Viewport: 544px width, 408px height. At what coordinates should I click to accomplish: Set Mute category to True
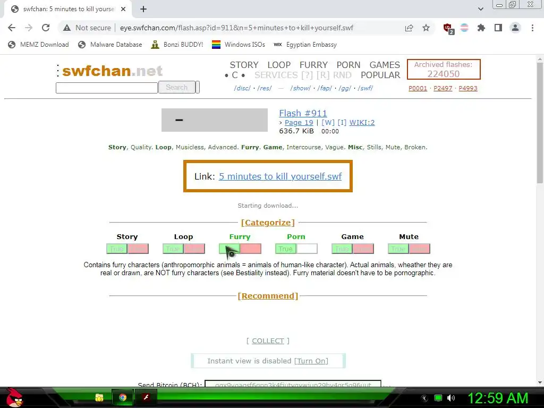pos(398,249)
